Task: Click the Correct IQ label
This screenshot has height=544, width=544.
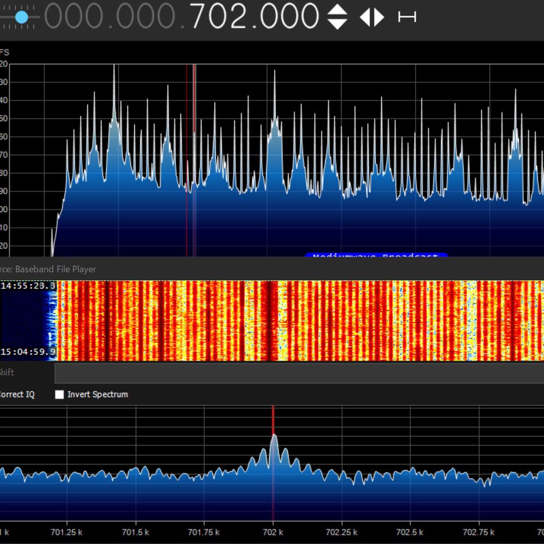Action: coord(17,394)
